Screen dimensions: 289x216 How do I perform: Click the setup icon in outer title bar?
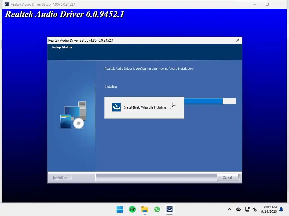click(x=7, y=4)
